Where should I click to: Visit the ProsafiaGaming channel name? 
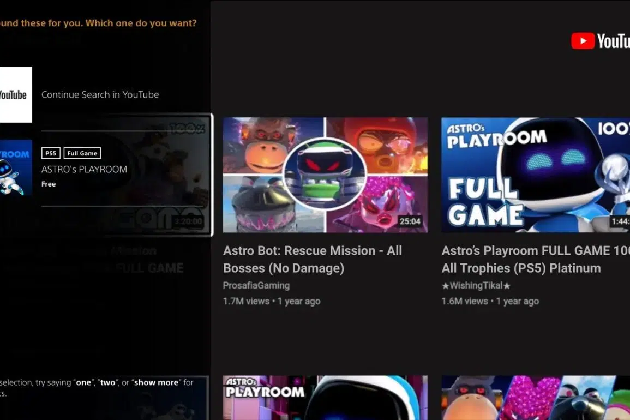pos(256,285)
